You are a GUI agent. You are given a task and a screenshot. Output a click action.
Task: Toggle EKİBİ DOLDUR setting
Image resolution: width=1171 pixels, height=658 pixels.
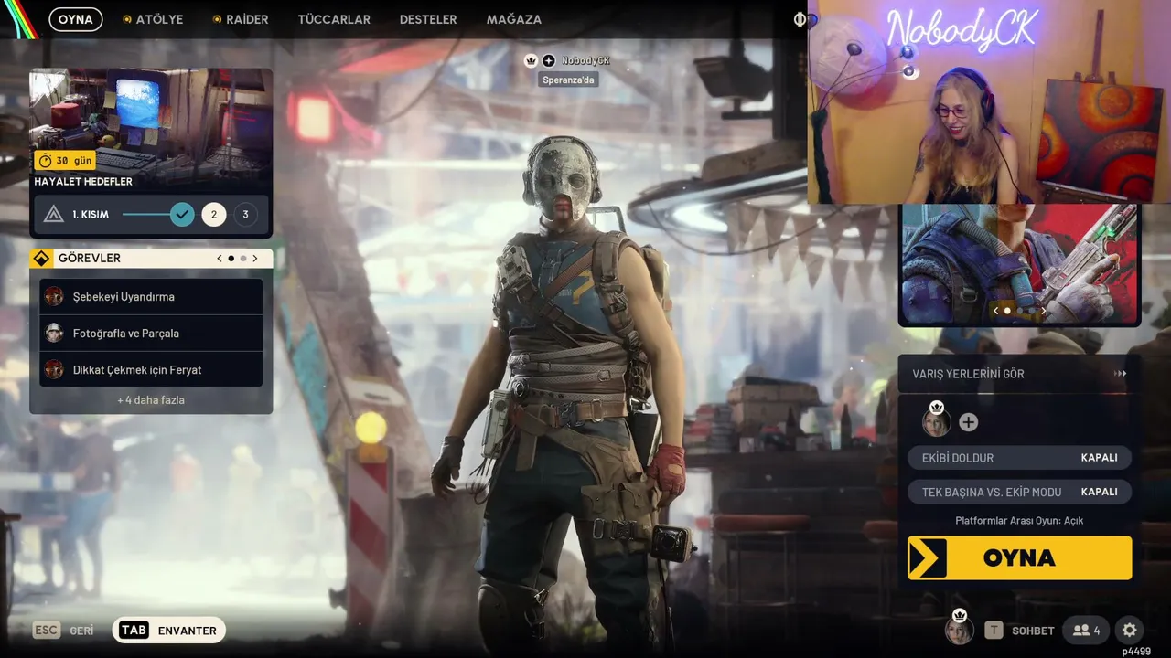pyautogui.click(x=1019, y=458)
